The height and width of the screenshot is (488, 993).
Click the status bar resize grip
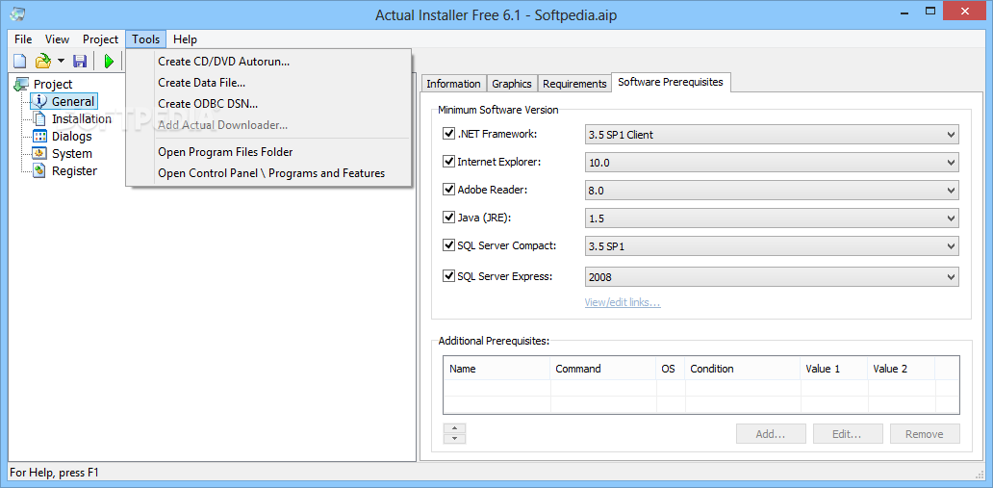pyautogui.click(x=979, y=474)
